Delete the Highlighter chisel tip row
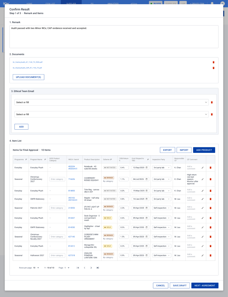228x297 pixels. (210, 227)
